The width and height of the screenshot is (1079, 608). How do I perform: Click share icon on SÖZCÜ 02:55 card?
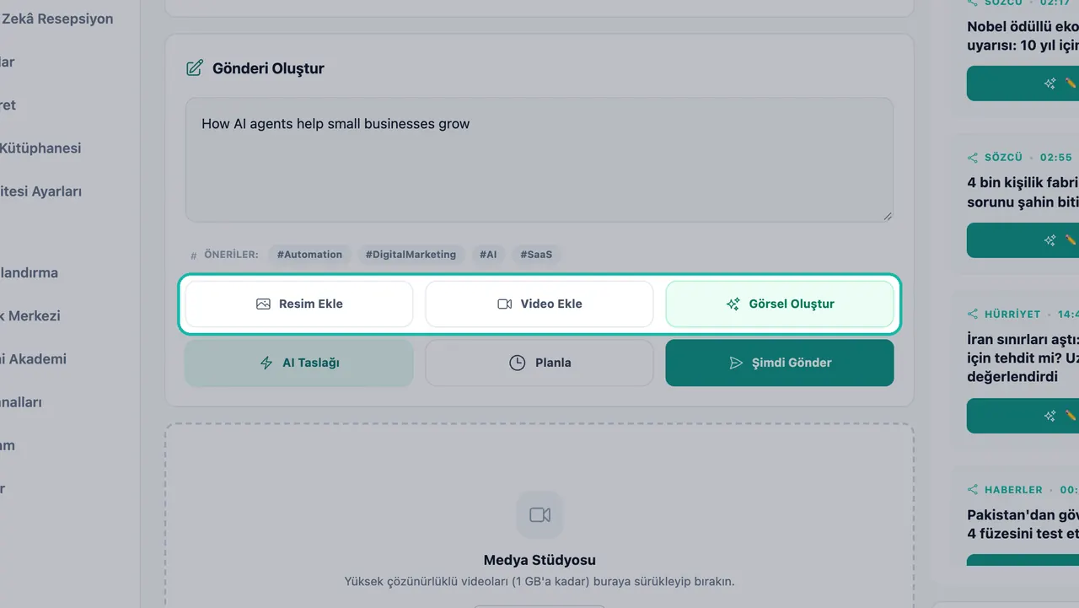973,158
